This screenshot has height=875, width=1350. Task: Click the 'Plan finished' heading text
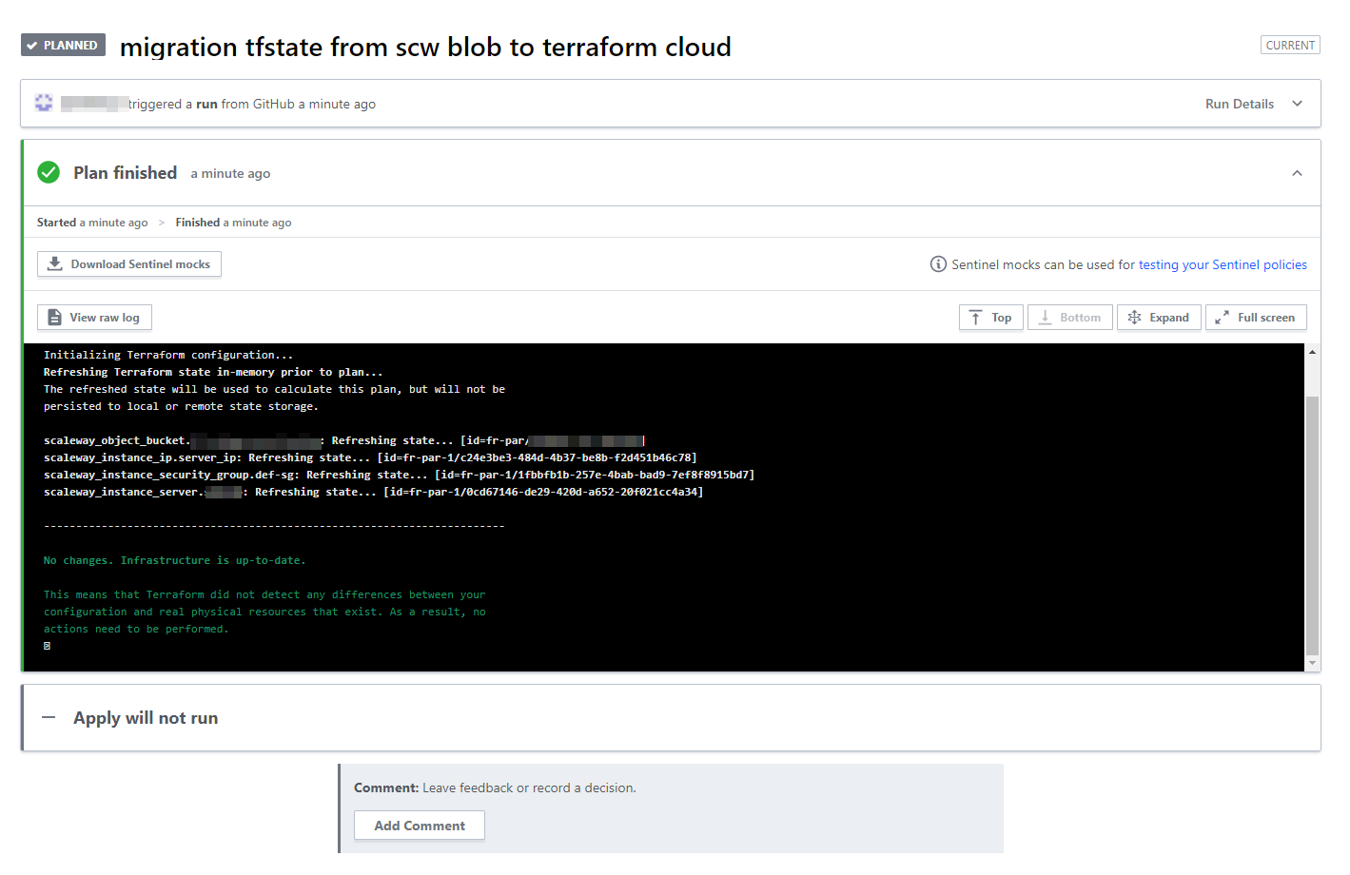point(125,172)
